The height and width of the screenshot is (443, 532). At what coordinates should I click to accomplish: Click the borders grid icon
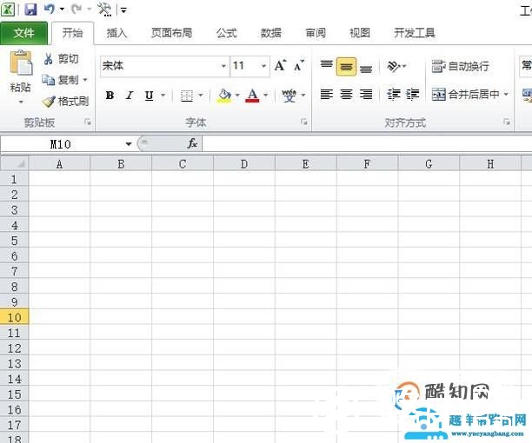click(187, 96)
